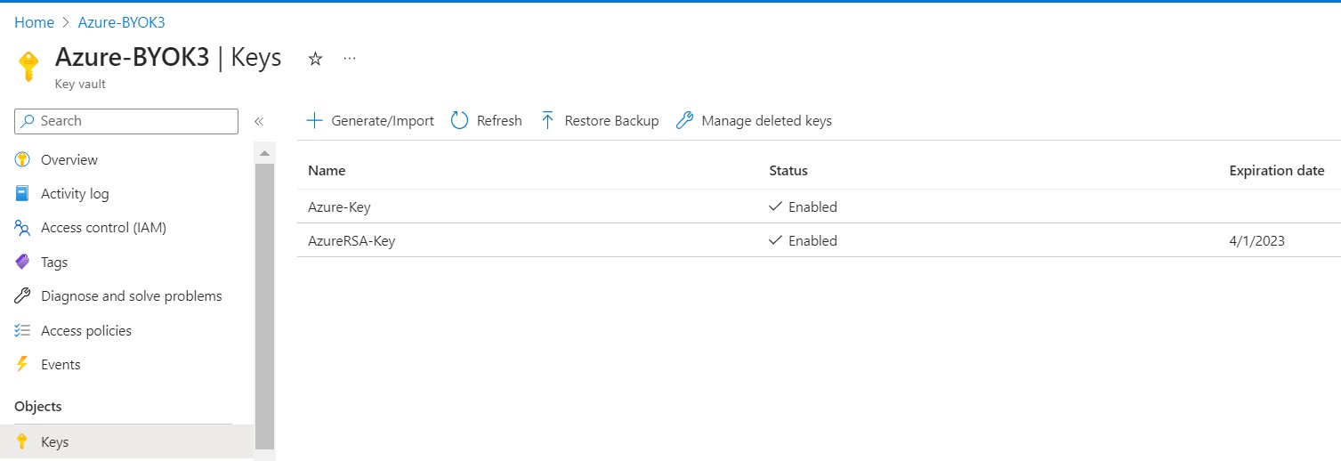Screen dimensions: 1341x461
Task: Click the Objects section heading
Action: [x=38, y=407]
